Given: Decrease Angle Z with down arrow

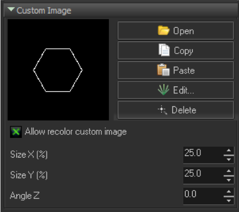Looking at the screenshot, I should coord(229,201).
